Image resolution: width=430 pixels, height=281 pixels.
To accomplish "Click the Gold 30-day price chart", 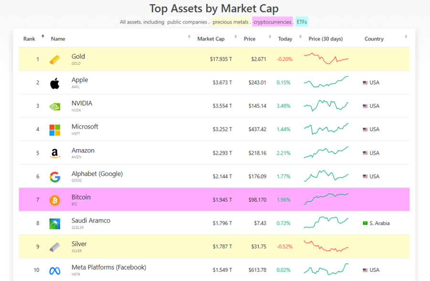I will pos(326,58).
